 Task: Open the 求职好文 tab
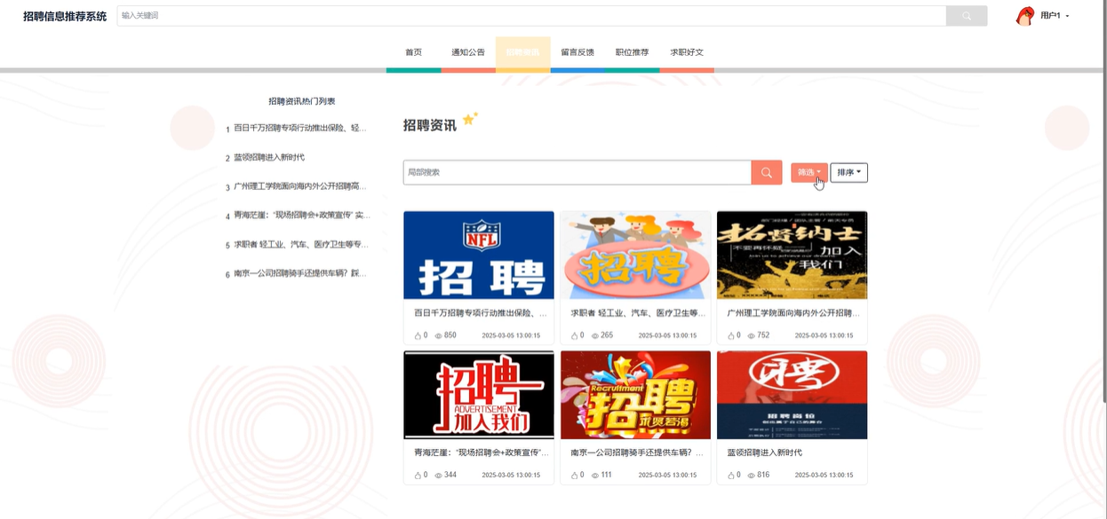pos(687,52)
